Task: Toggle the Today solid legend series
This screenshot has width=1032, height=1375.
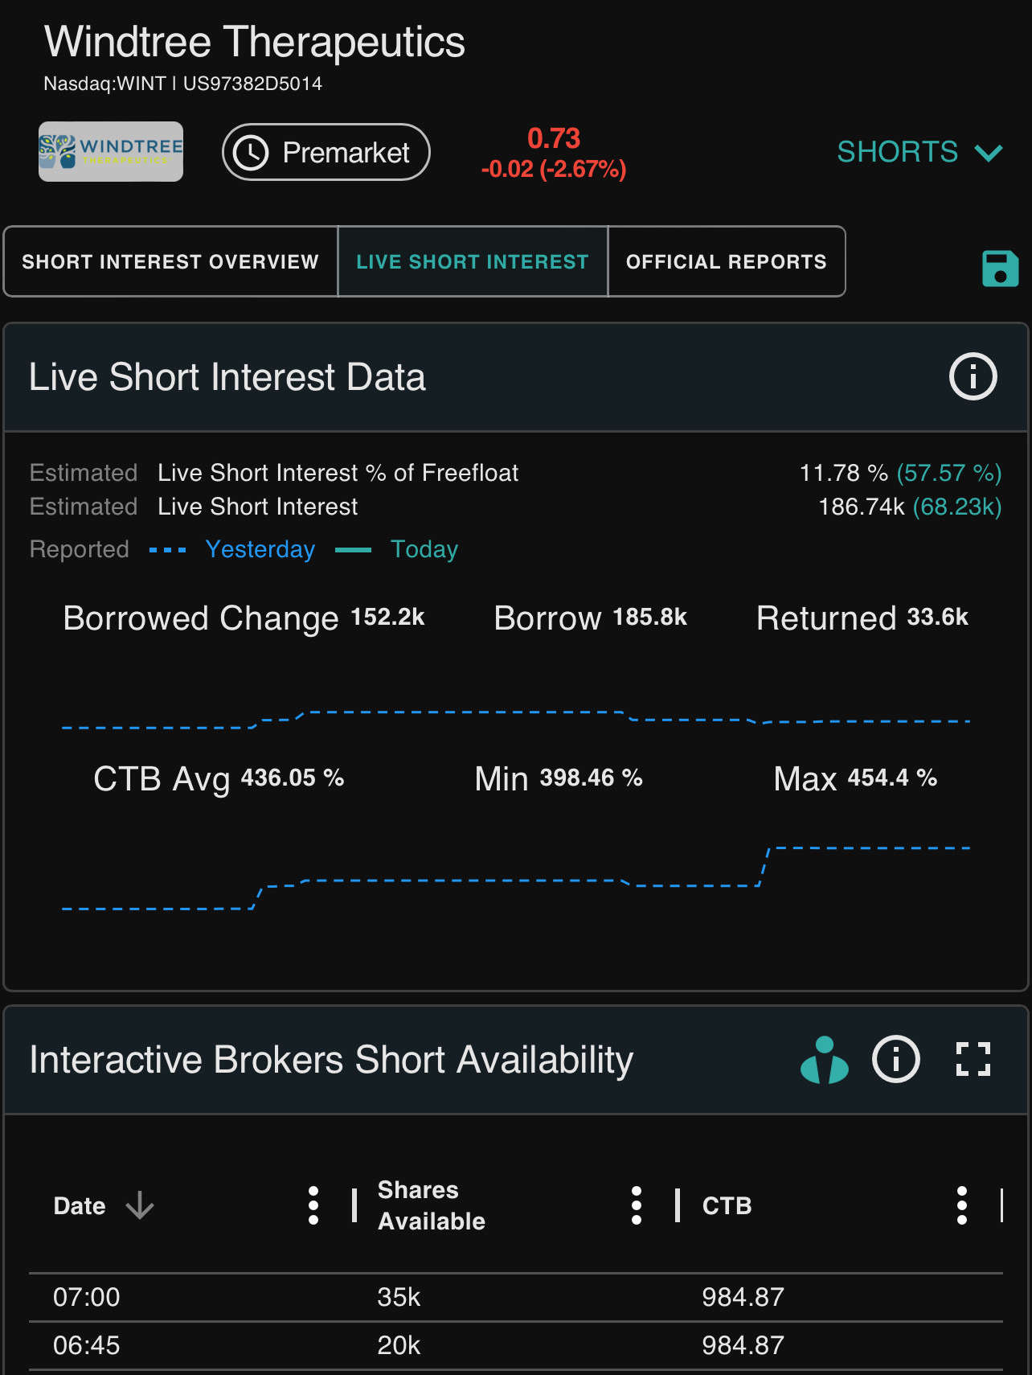Action: (x=396, y=549)
